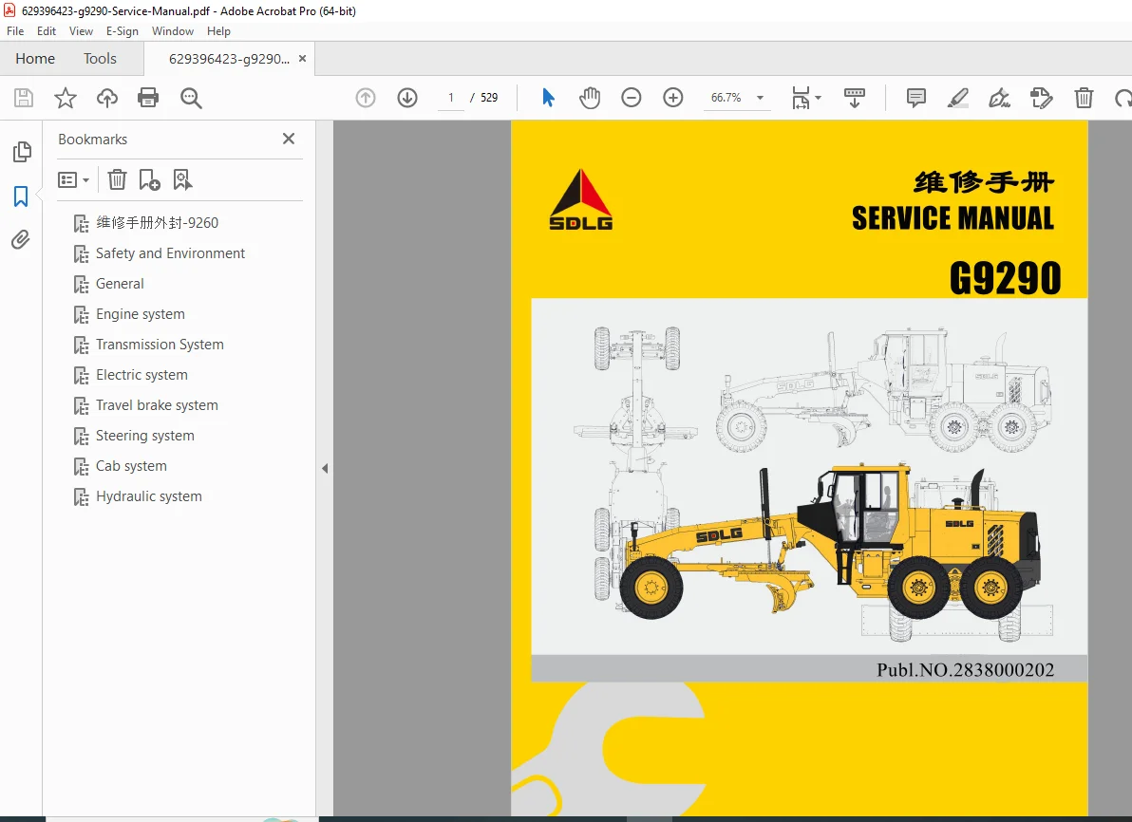Close the 629396423-g9290 document tab
This screenshot has width=1132, height=822.
click(x=303, y=59)
